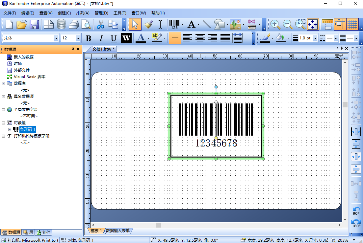Select 嵌入的数据 data source
The height and width of the screenshot is (243, 363).
point(24,57)
